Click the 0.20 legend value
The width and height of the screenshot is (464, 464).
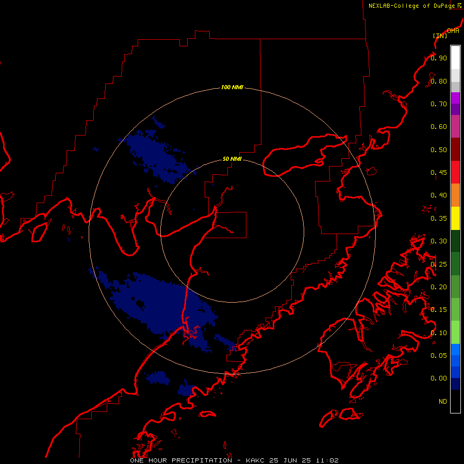[439, 287]
